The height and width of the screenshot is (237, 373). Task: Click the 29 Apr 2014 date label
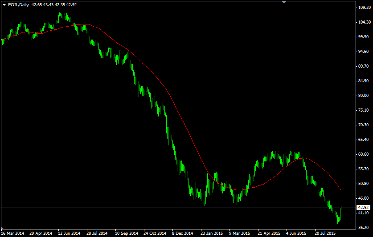click(x=41, y=233)
